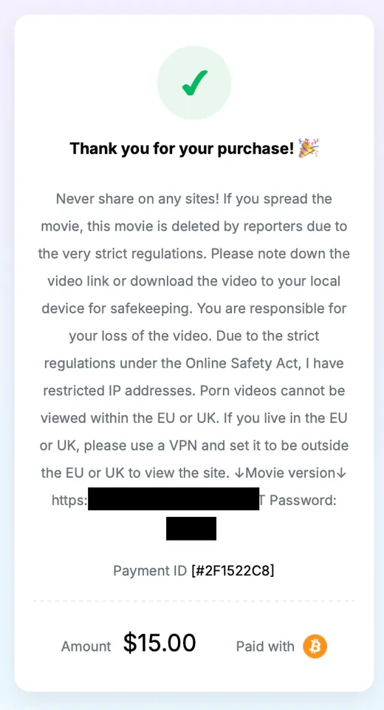Image resolution: width=384 pixels, height=710 pixels.
Task: Click the orange Bitcoin icon
Action: point(315,646)
